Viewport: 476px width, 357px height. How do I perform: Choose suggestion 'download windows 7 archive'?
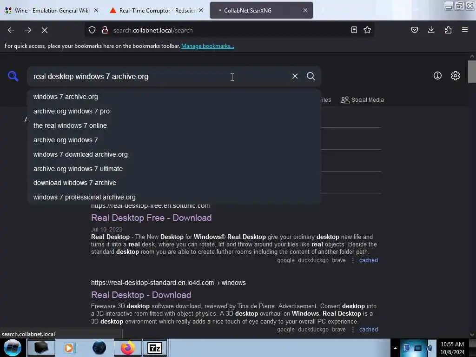click(x=174, y=183)
